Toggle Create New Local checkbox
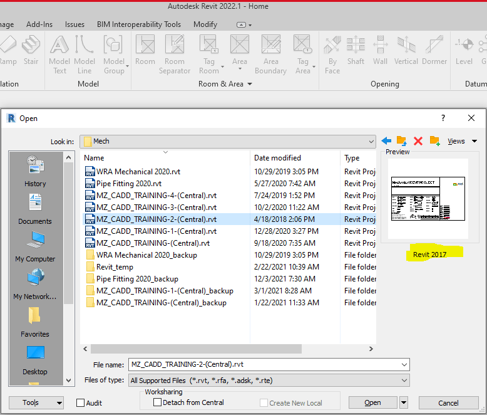 click(x=264, y=403)
